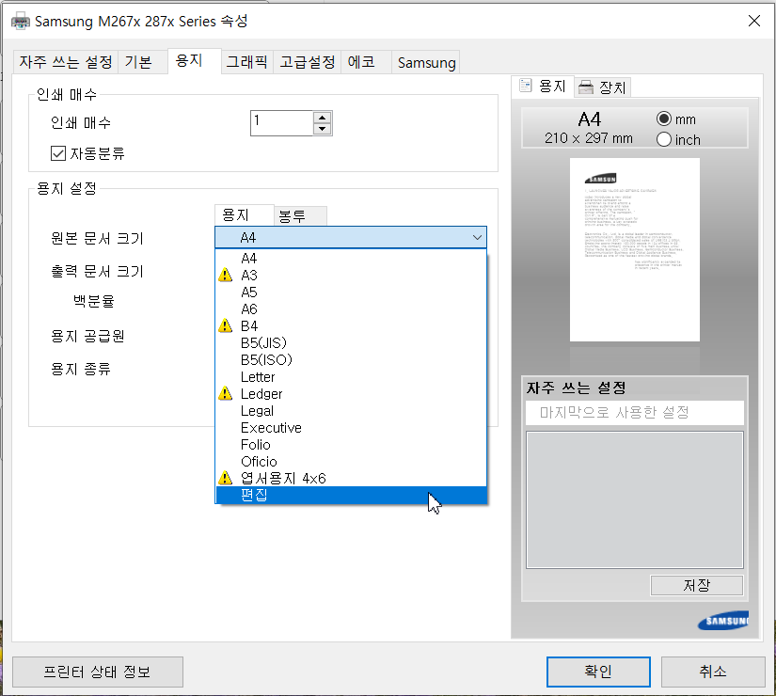Choose B5(JIS) from the size list
776x696 pixels.
(351, 342)
